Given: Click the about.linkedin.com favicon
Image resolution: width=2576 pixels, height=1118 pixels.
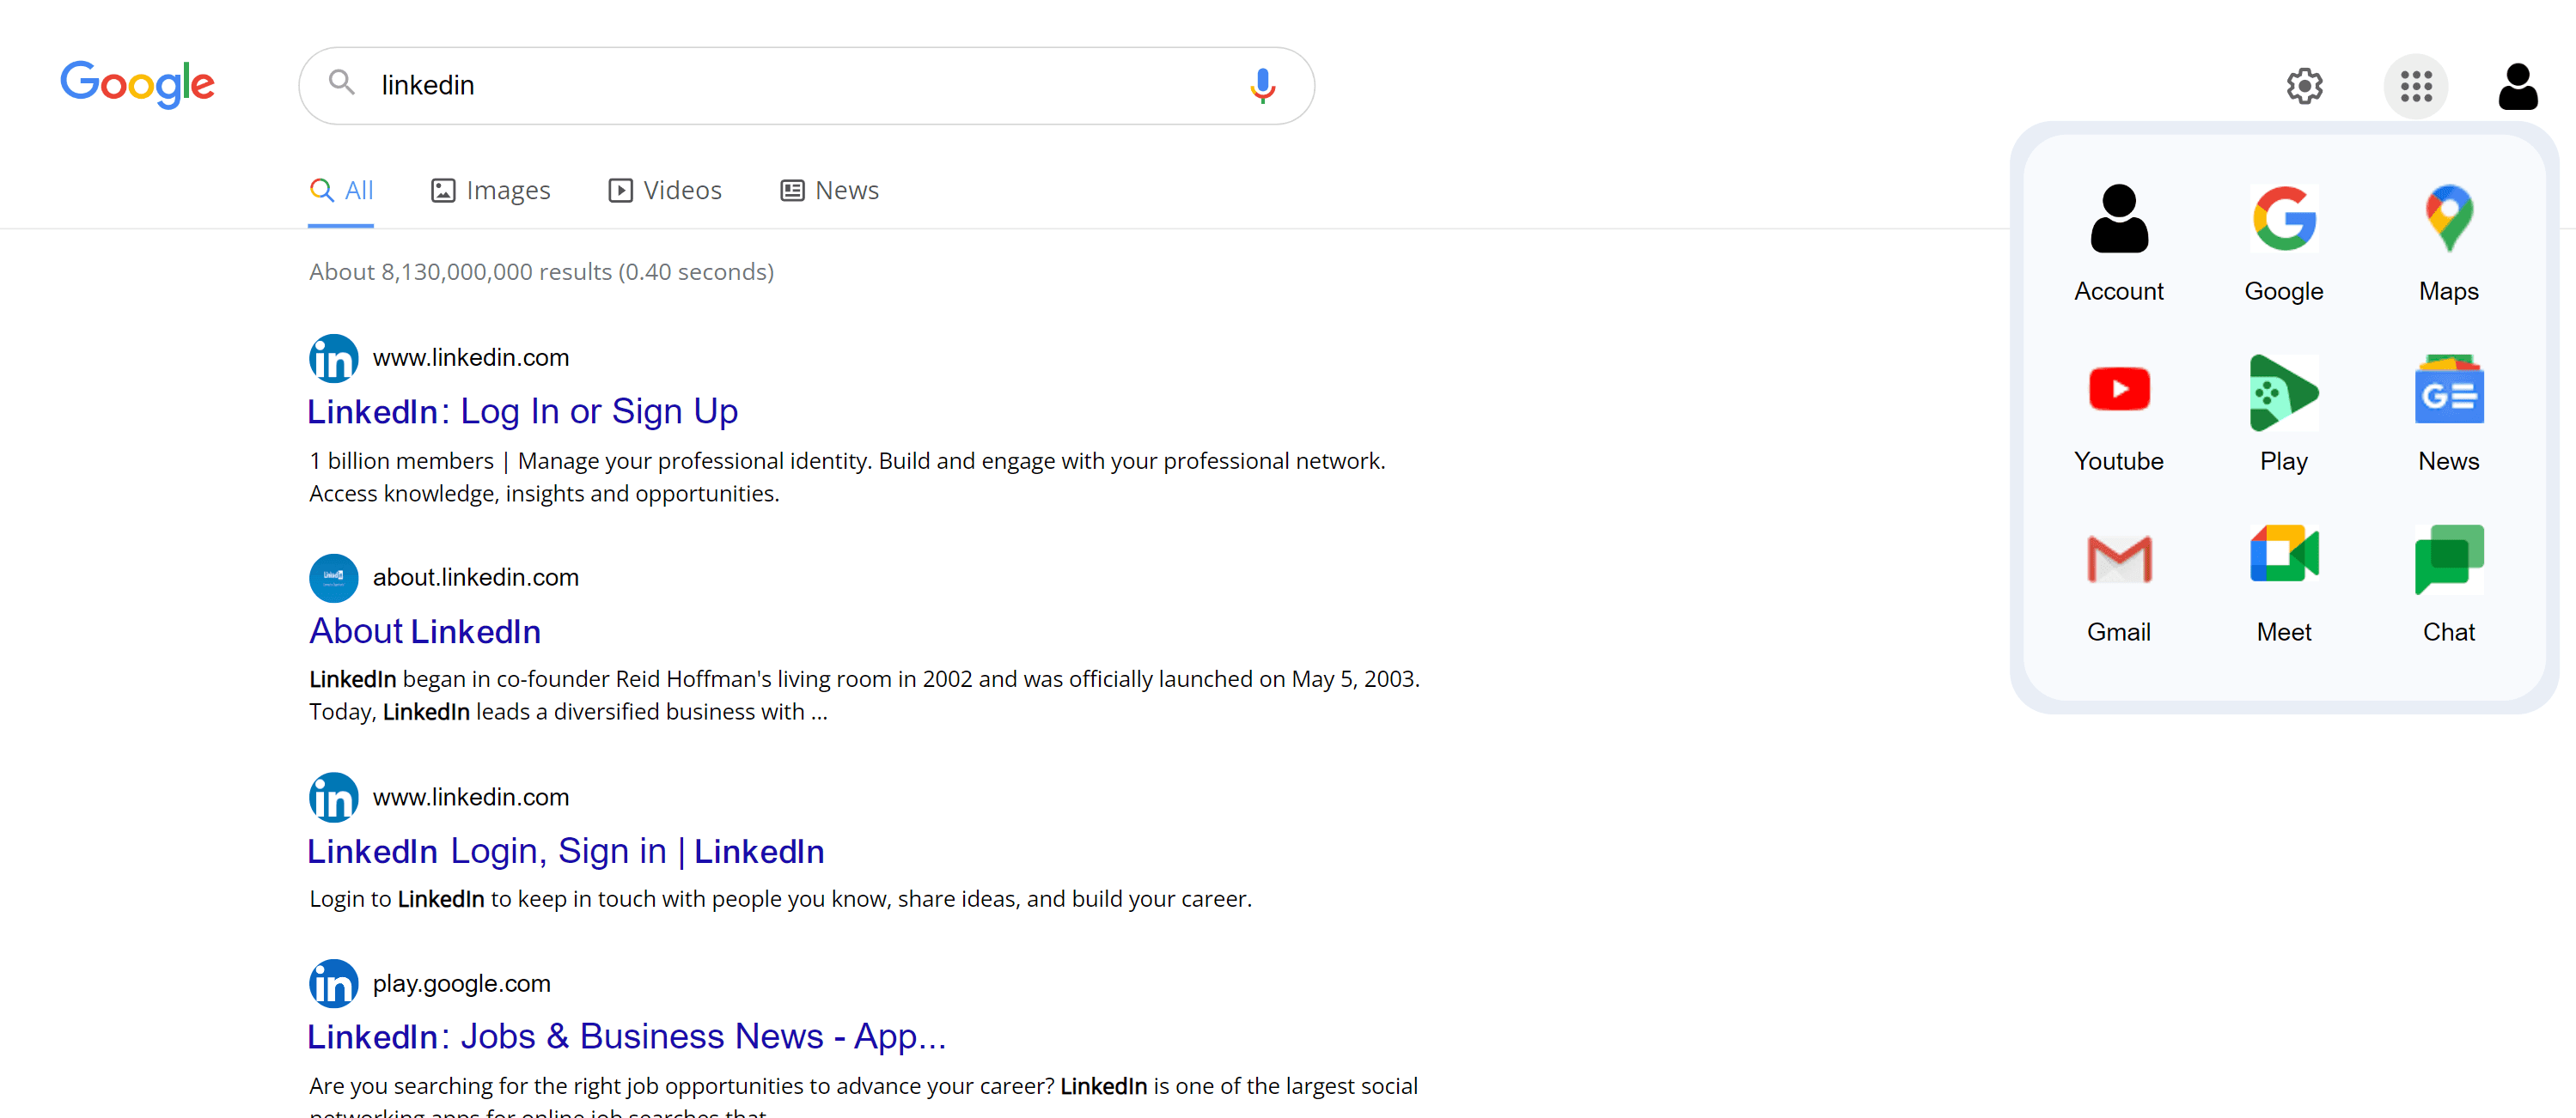Looking at the screenshot, I should click(334, 579).
